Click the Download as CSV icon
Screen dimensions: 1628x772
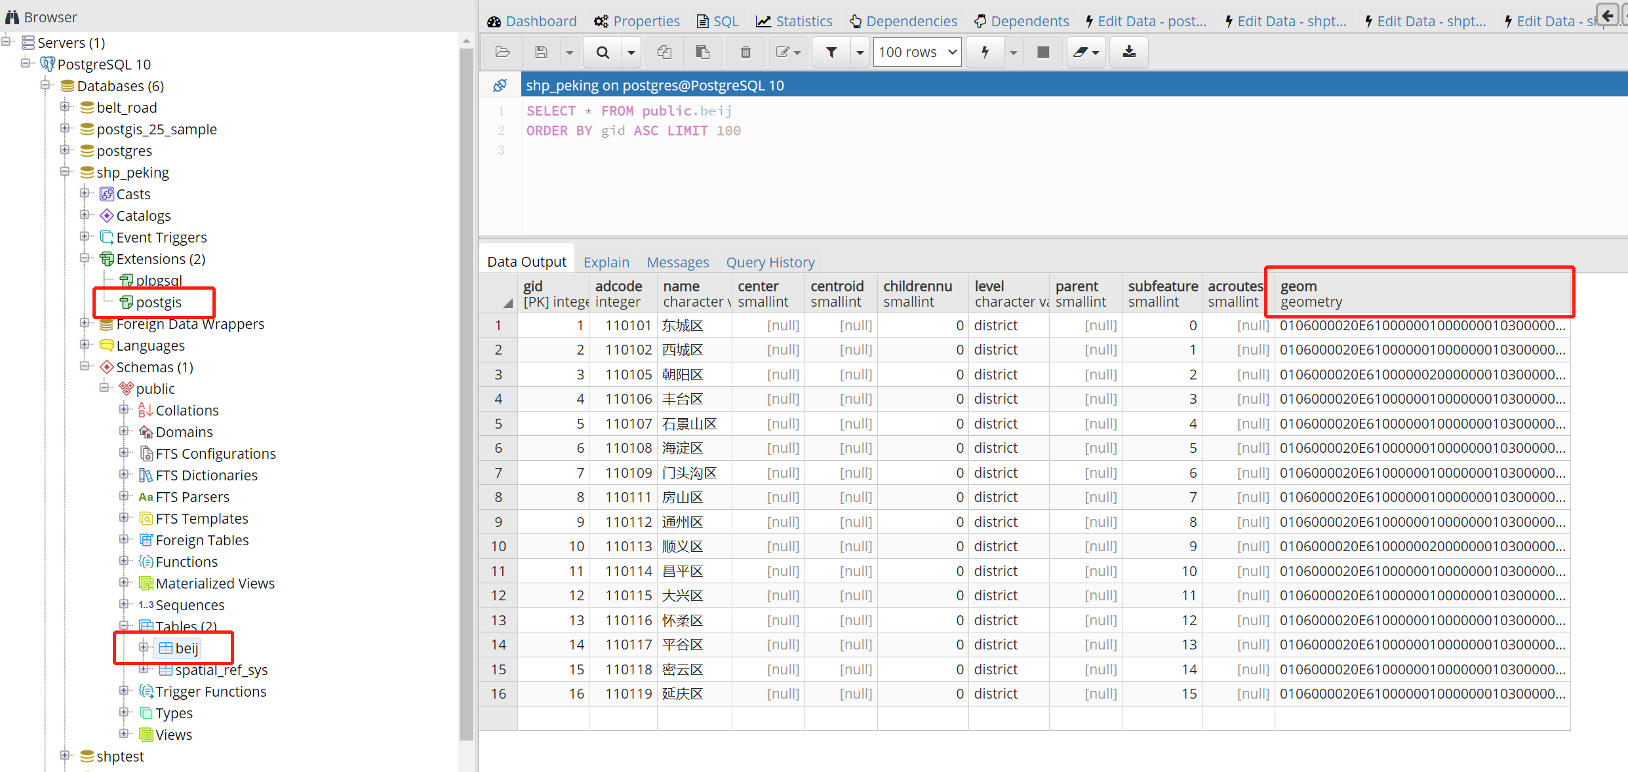tap(1129, 52)
